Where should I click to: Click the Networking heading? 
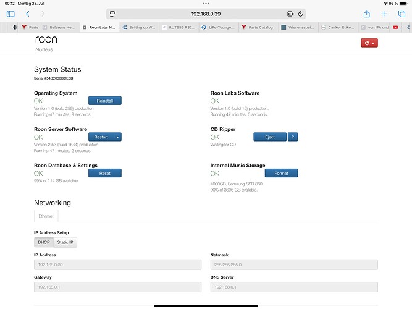pyautogui.click(x=53, y=203)
